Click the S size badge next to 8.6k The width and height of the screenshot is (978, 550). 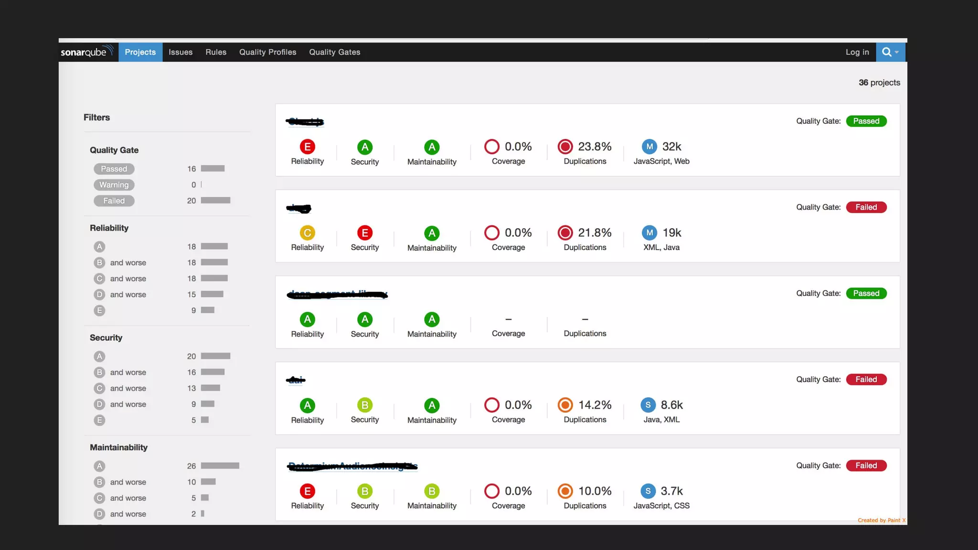point(648,405)
